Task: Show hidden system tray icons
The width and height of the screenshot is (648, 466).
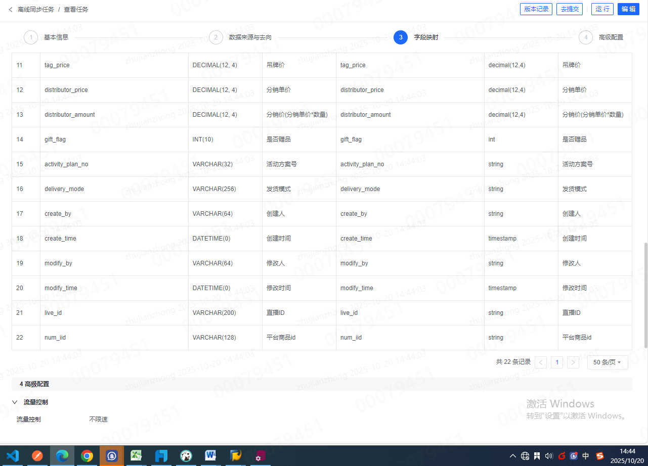Action: coord(512,456)
